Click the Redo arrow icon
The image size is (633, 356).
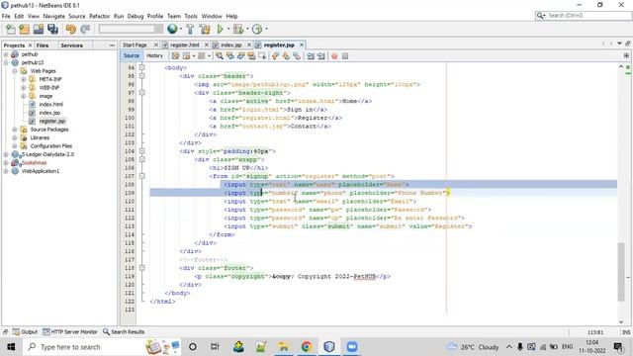pyautogui.click(x=85, y=29)
